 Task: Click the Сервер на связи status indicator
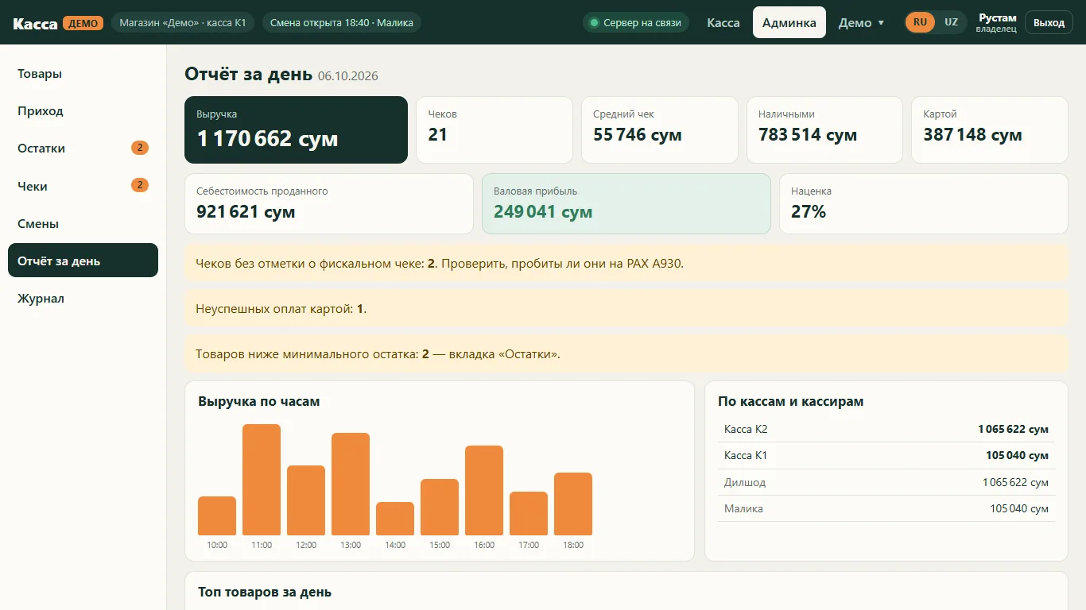pyautogui.click(x=636, y=22)
